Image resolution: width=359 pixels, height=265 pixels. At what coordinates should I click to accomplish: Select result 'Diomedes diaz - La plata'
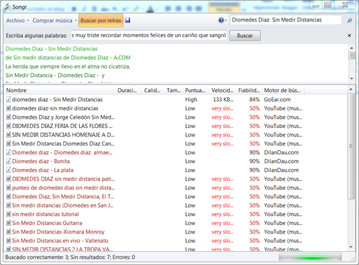coord(42,170)
